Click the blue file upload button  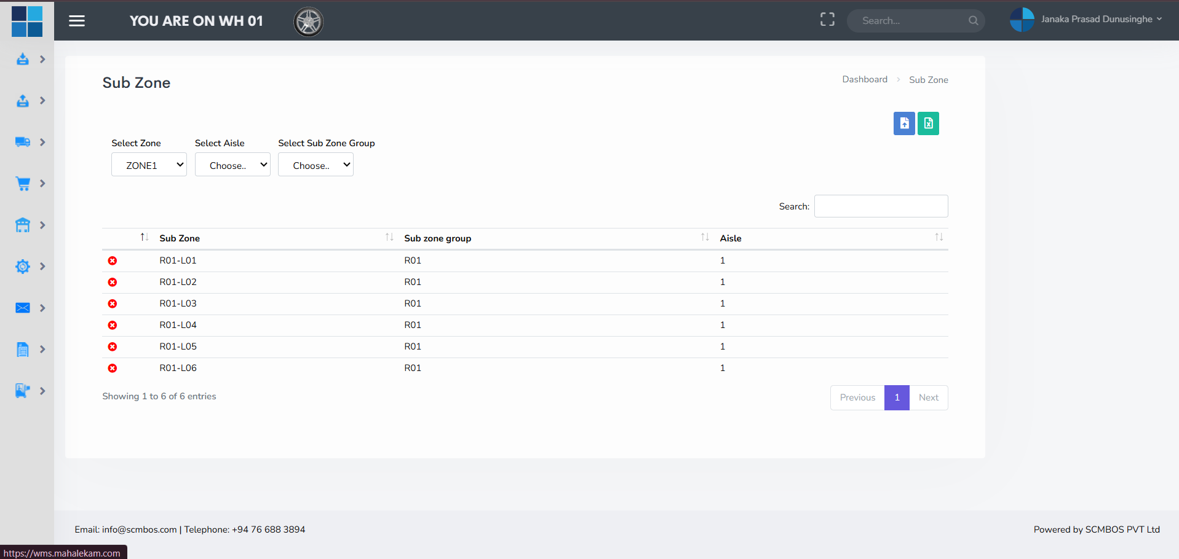(903, 123)
